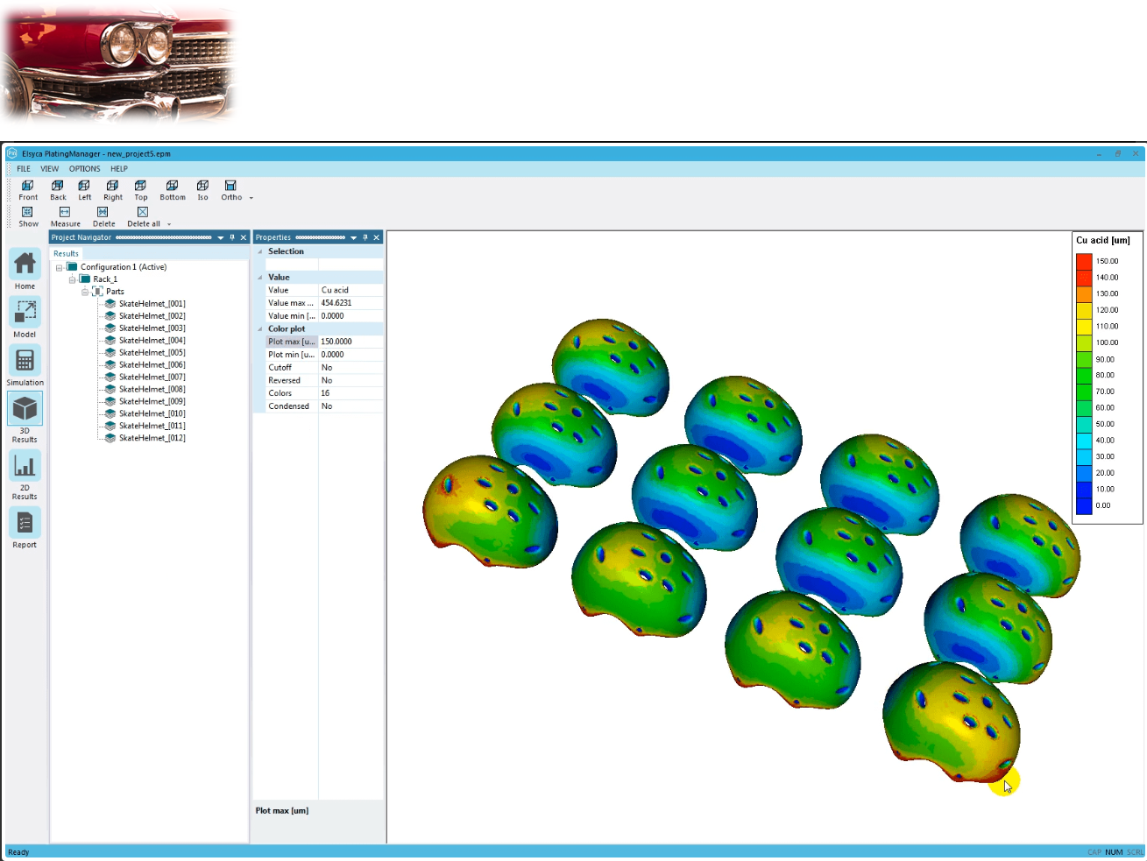This screenshot has height=861, width=1147.
Task: Toggle the Reversed property value
Action: click(350, 381)
